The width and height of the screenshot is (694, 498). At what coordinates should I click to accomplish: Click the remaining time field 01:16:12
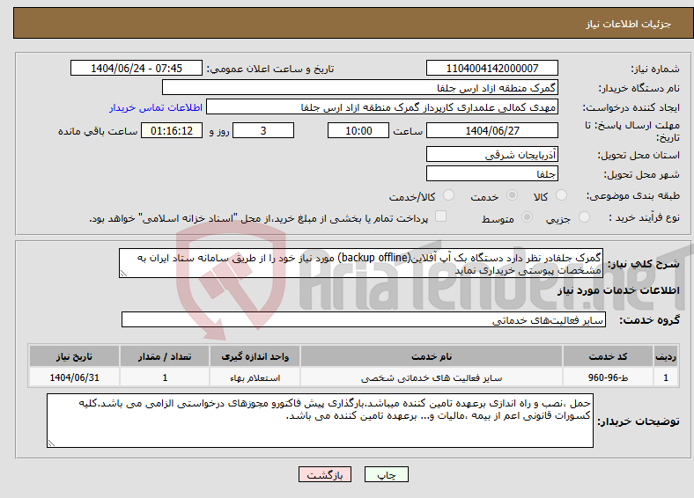(x=172, y=130)
